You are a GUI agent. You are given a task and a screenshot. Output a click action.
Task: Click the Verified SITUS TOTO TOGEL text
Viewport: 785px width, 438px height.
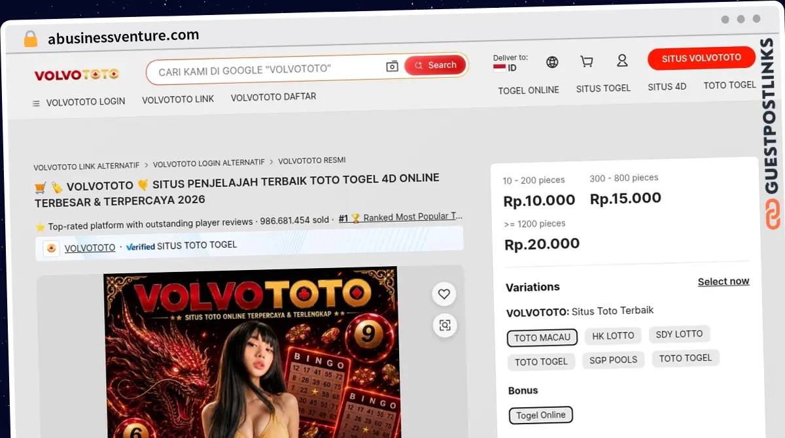[181, 246]
